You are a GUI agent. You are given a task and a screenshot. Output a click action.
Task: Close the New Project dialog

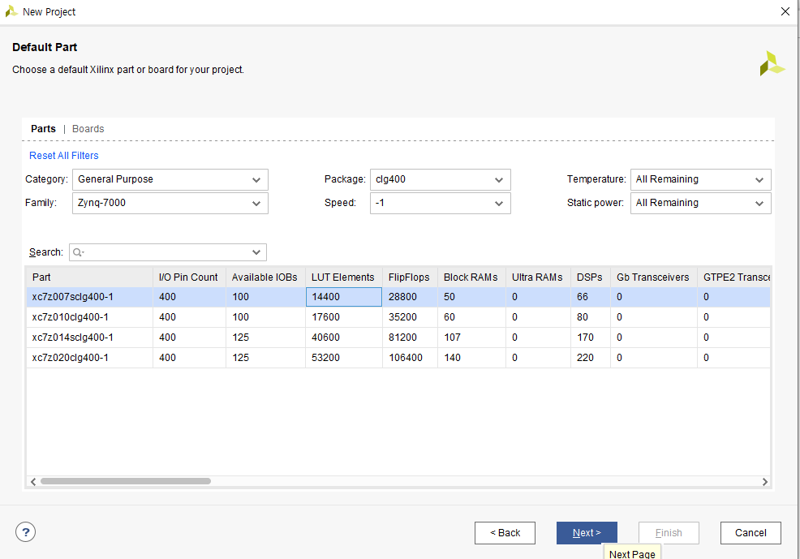click(785, 11)
